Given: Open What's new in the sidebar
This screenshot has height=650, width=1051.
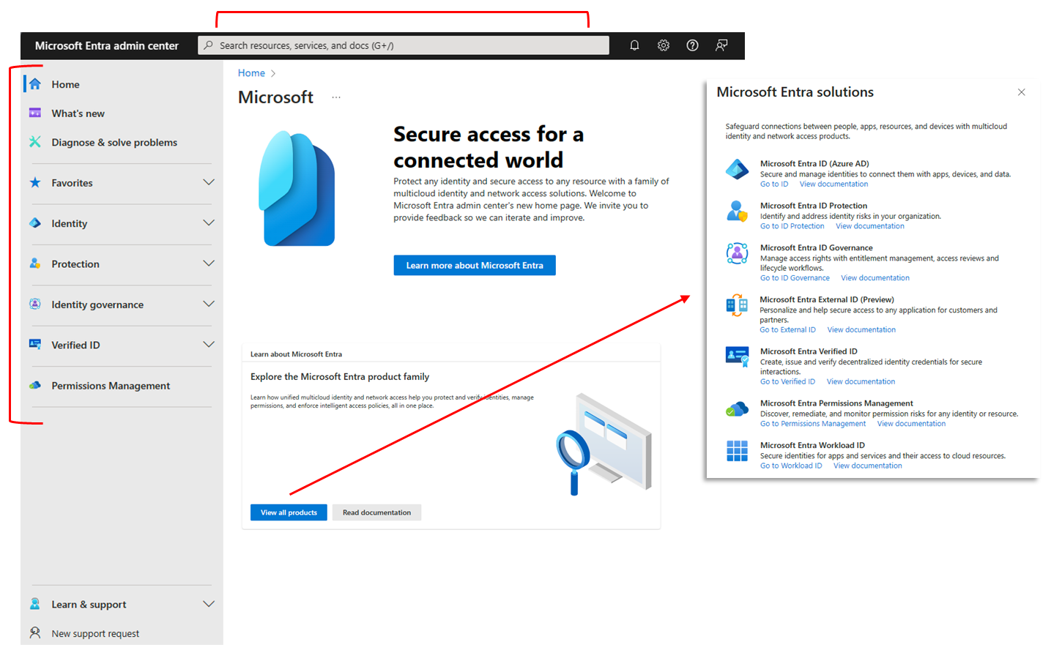Looking at the screenshot, I should (x=78, y=113).
